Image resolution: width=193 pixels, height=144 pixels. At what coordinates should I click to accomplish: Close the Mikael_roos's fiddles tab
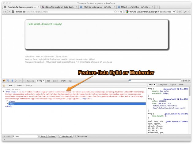[x=153, y=7]
